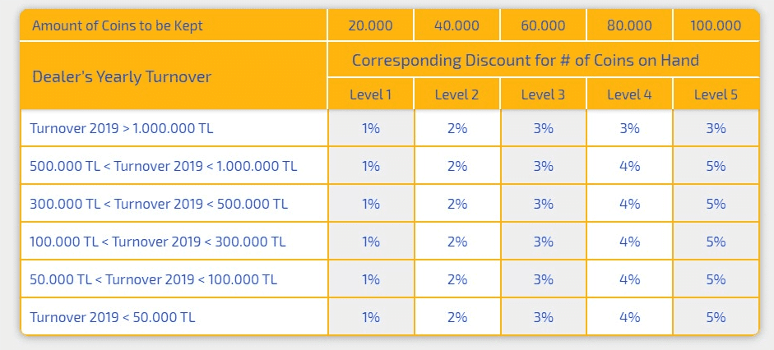Select the Level 1 column header
The height and width of the screenshot is (350, 774).
coord(370,94)
